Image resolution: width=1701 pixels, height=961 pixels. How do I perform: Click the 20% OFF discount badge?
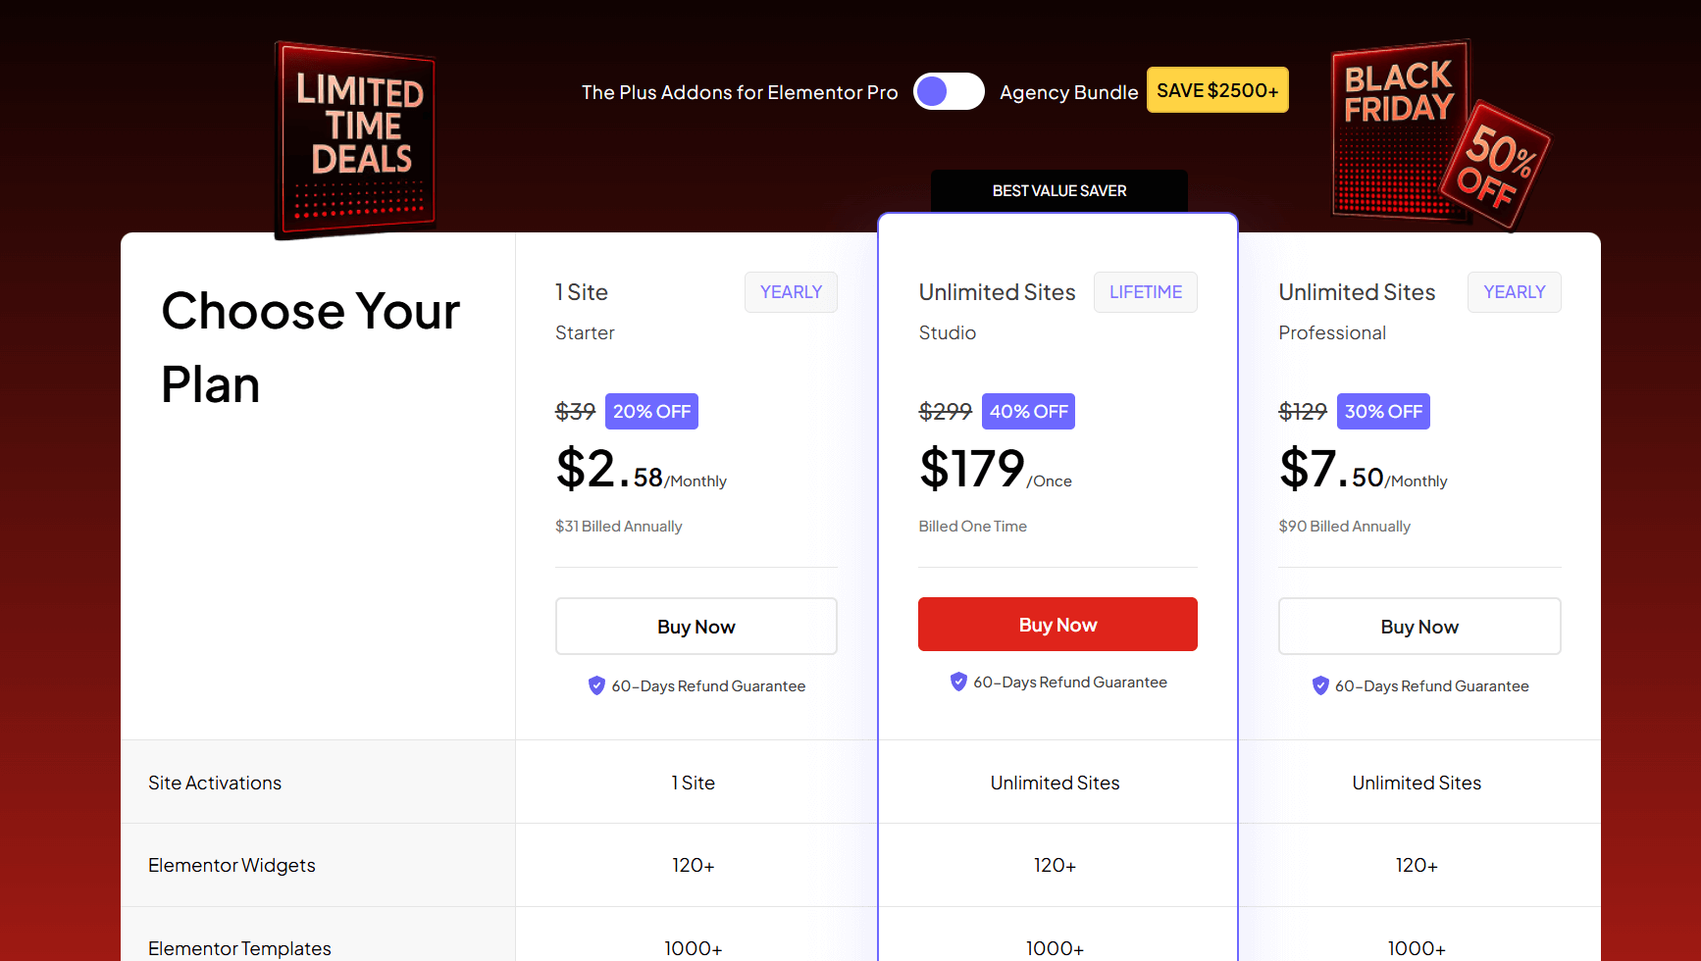point(651,411)
